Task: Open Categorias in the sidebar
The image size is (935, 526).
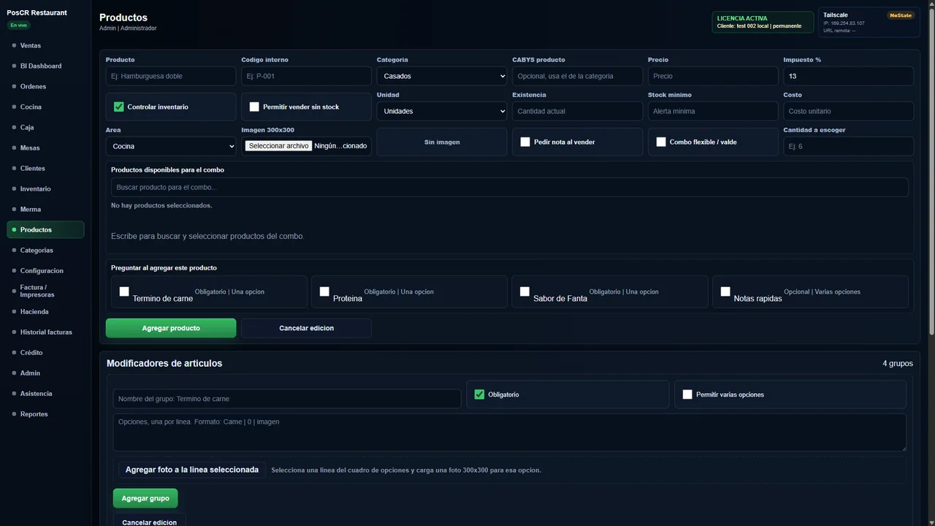Action: (x=45, y=250)
